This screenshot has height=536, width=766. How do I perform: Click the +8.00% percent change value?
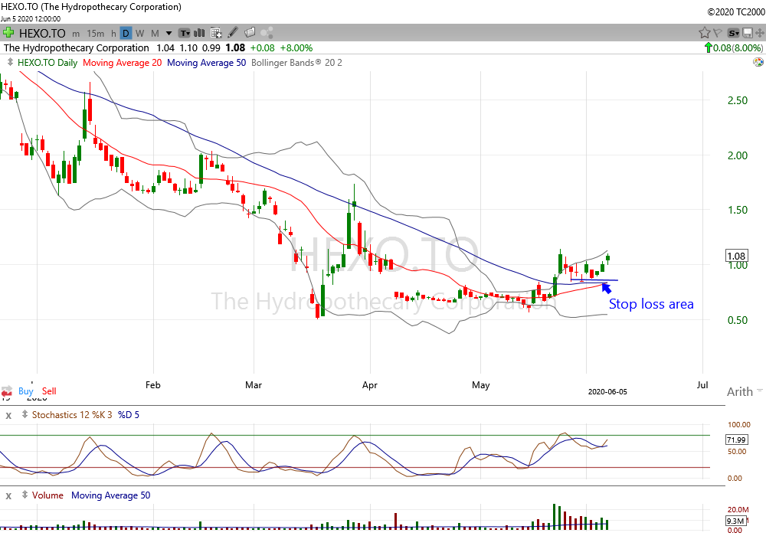pos(296,47)
